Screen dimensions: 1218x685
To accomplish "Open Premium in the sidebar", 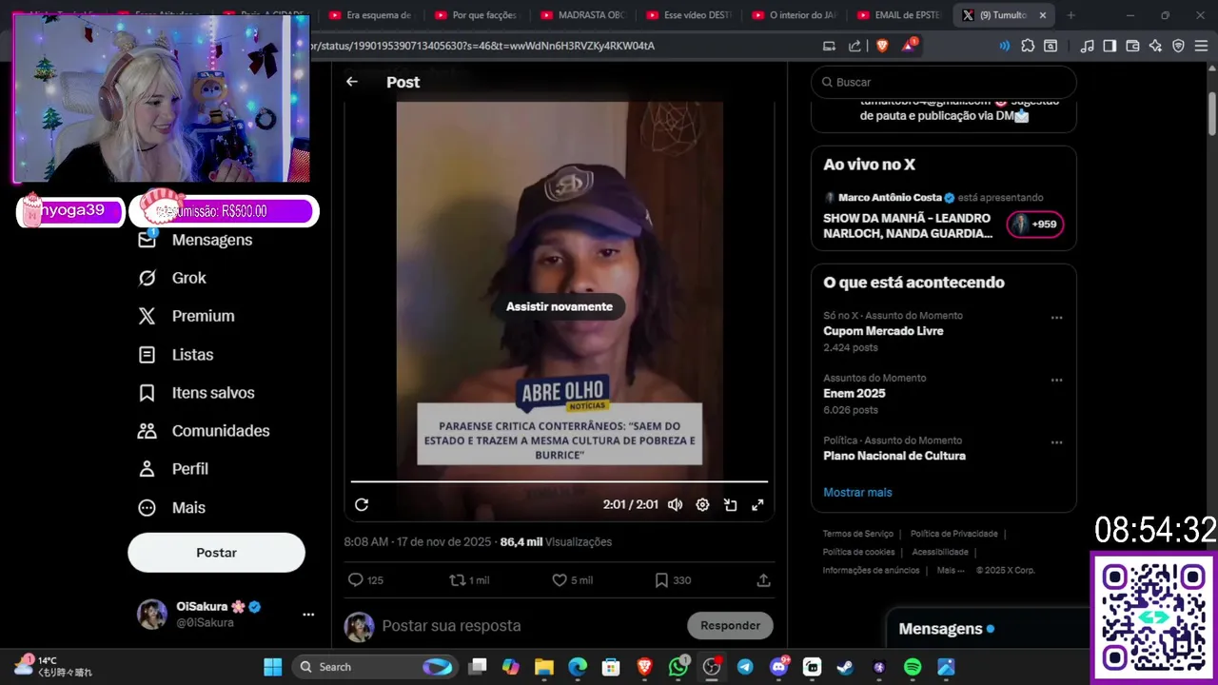I will [x=187, y=316].
